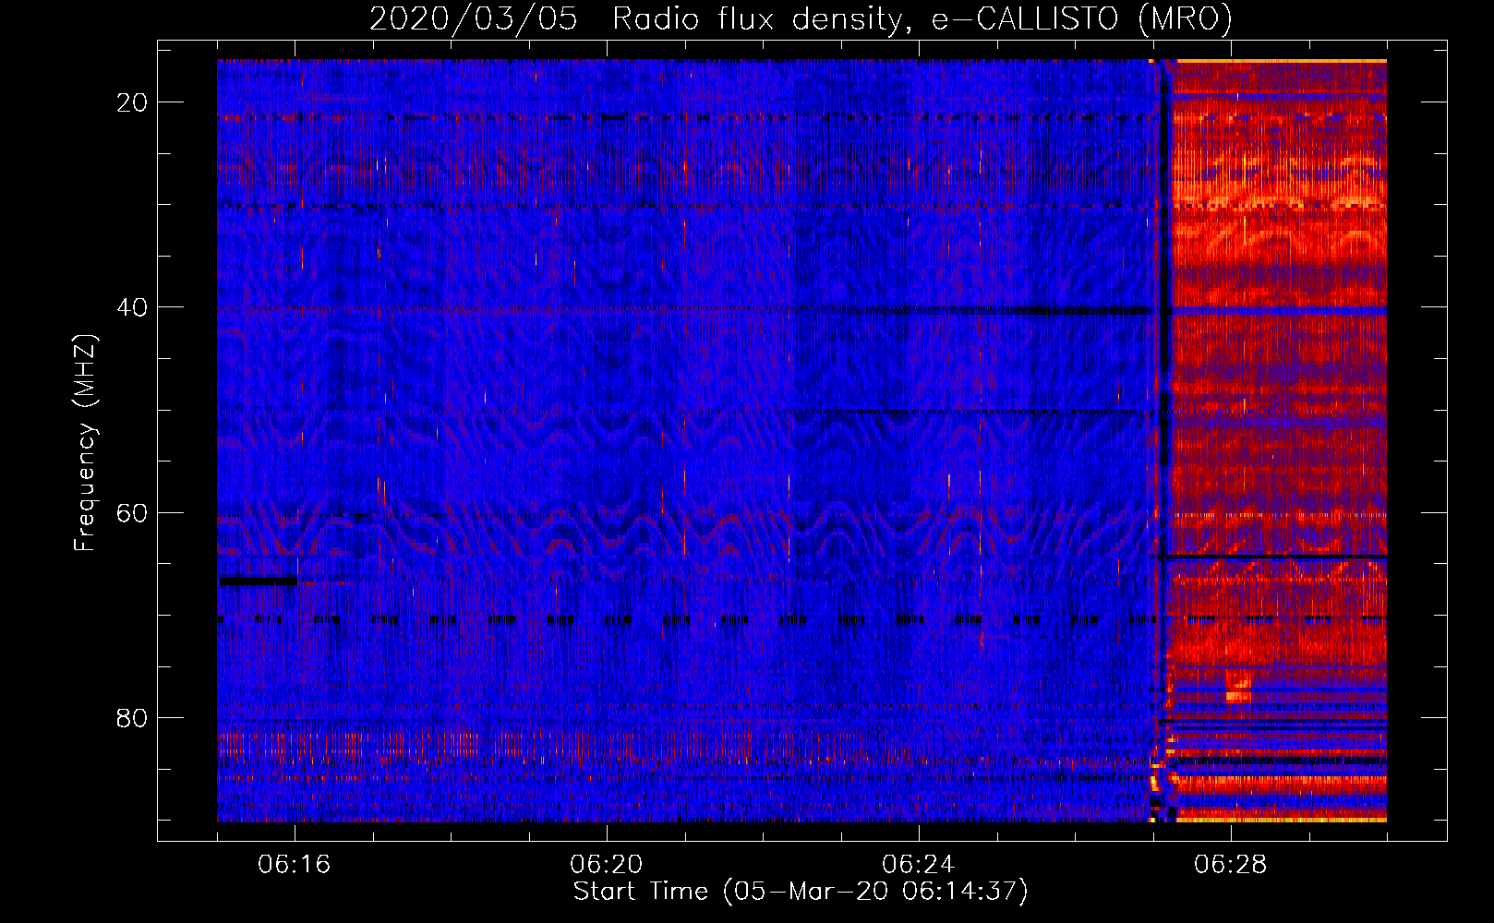The width and height of the screenshot is (1494, 923).
Task: Click the '06:28' time tick label
Action: point(1231,865)
